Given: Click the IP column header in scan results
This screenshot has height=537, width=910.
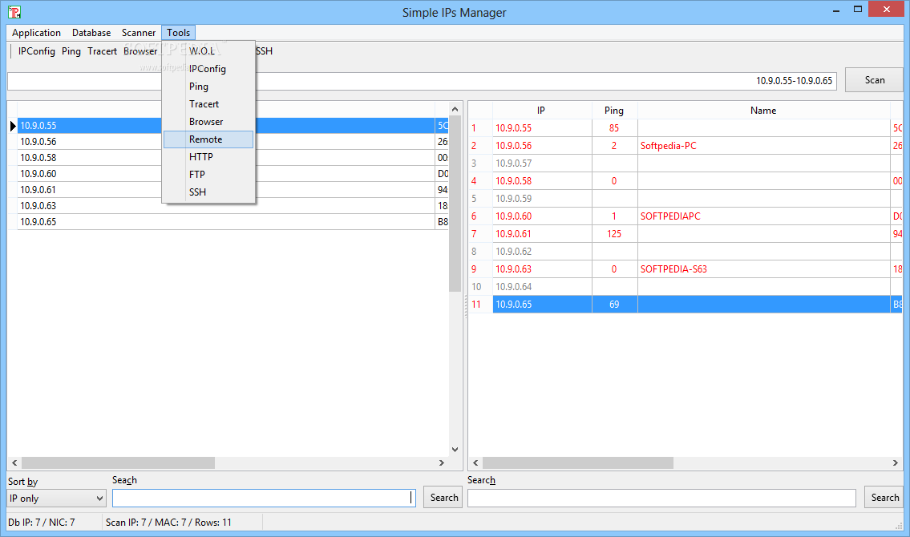Looking at the screenshot, I should tap(541, 110).
